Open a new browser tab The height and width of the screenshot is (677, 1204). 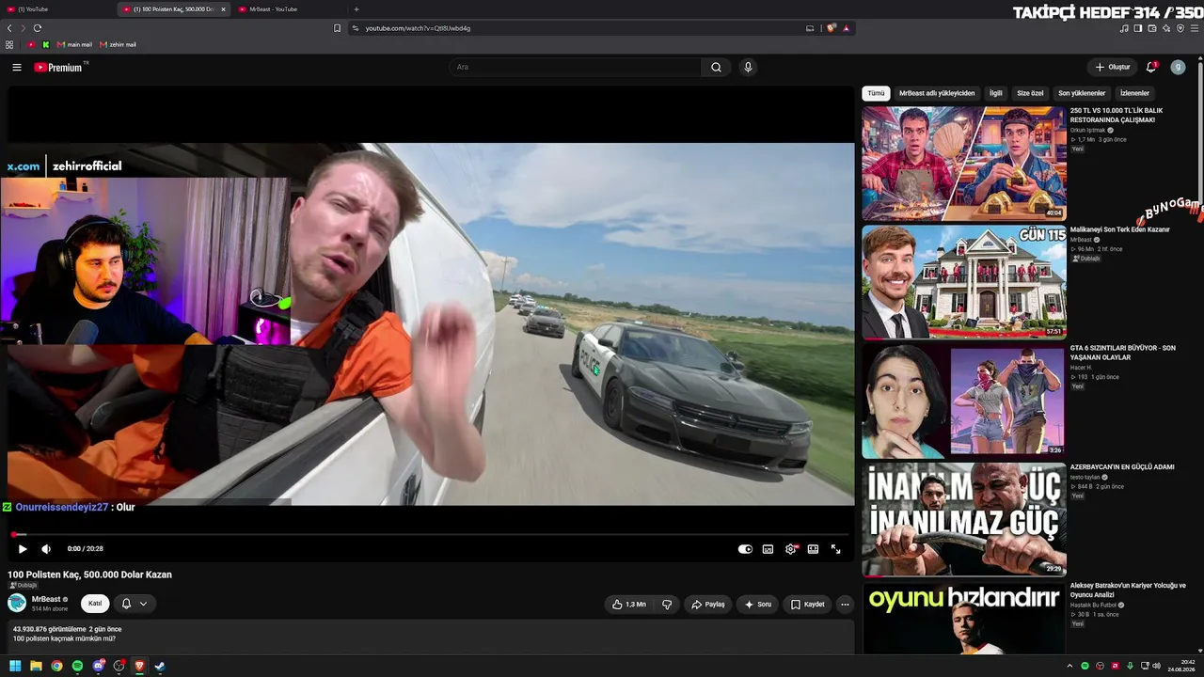[356, 9]
